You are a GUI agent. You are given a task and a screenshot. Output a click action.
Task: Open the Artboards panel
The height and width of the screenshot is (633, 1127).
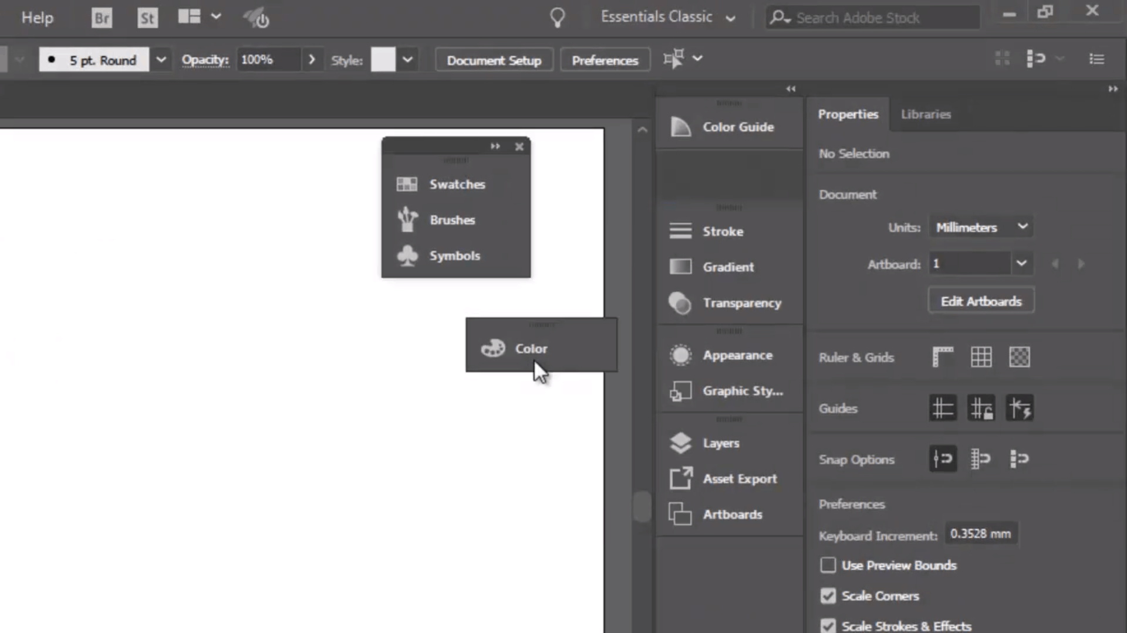[729, 514]
